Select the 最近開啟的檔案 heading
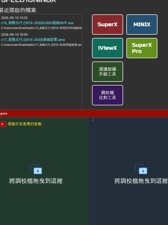This screenshot has width=168, height=225. (18, 10)
